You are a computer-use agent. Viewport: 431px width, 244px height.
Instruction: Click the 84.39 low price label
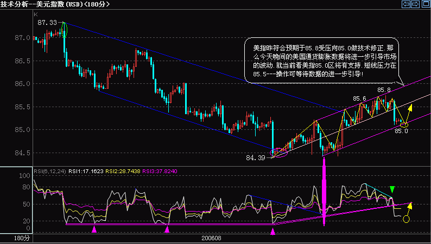tap(255, 157)
